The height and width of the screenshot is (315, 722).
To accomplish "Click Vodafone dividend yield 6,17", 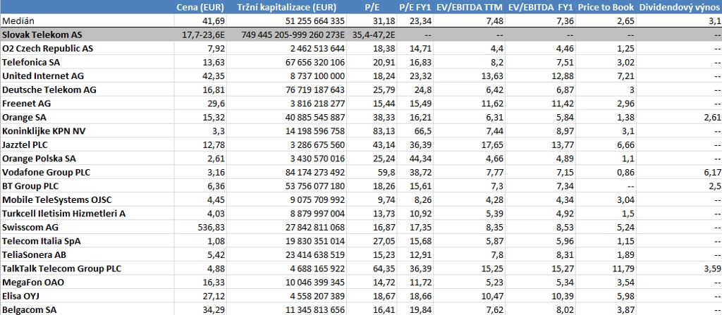I will click(x=713, y=173).
